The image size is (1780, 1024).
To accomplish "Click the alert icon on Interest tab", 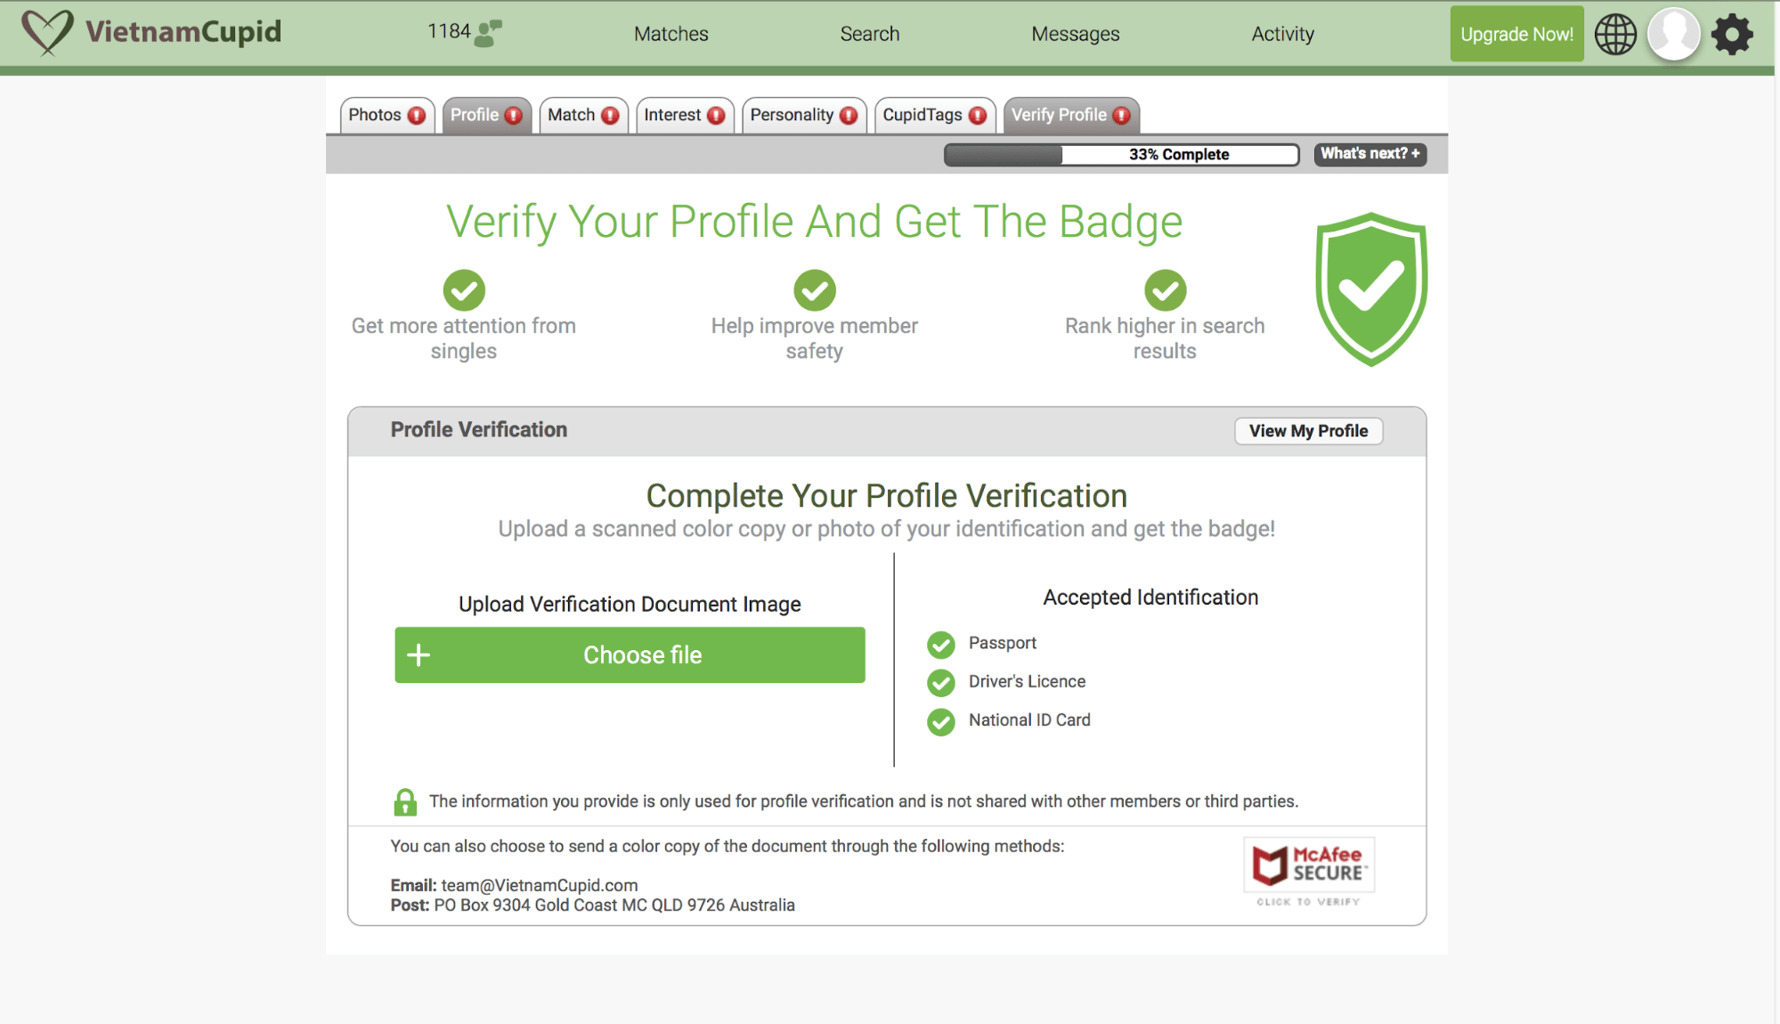I will click(716, 116).
